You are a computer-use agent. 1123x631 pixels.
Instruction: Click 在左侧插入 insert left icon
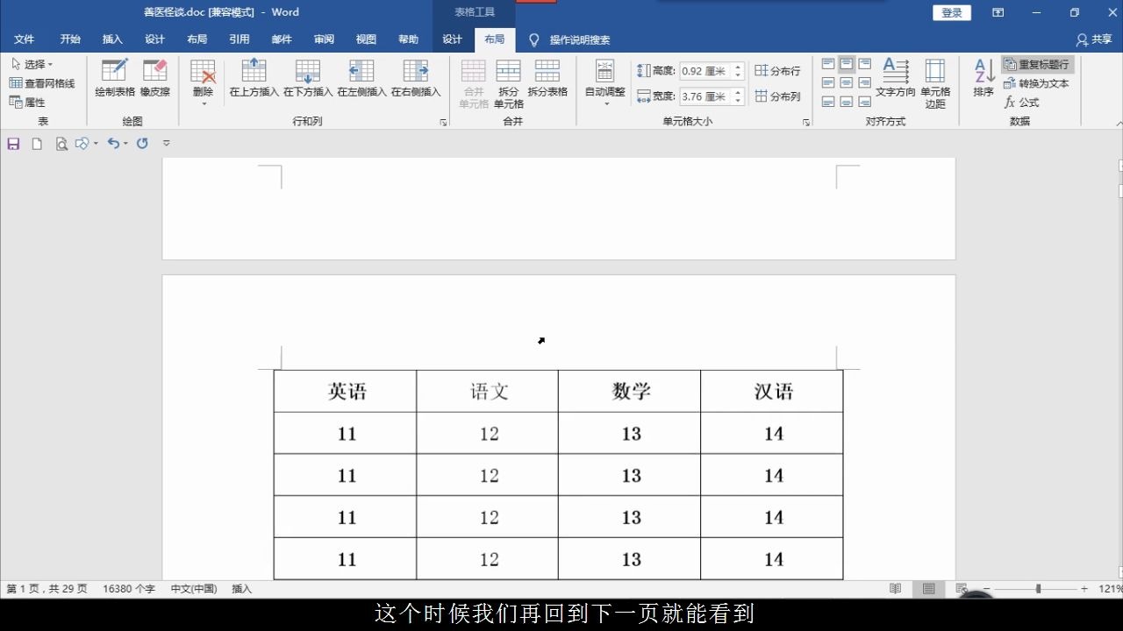[x=361, y=78]
